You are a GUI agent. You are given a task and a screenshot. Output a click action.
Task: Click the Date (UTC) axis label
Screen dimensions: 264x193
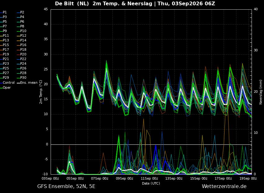point(151,183)
